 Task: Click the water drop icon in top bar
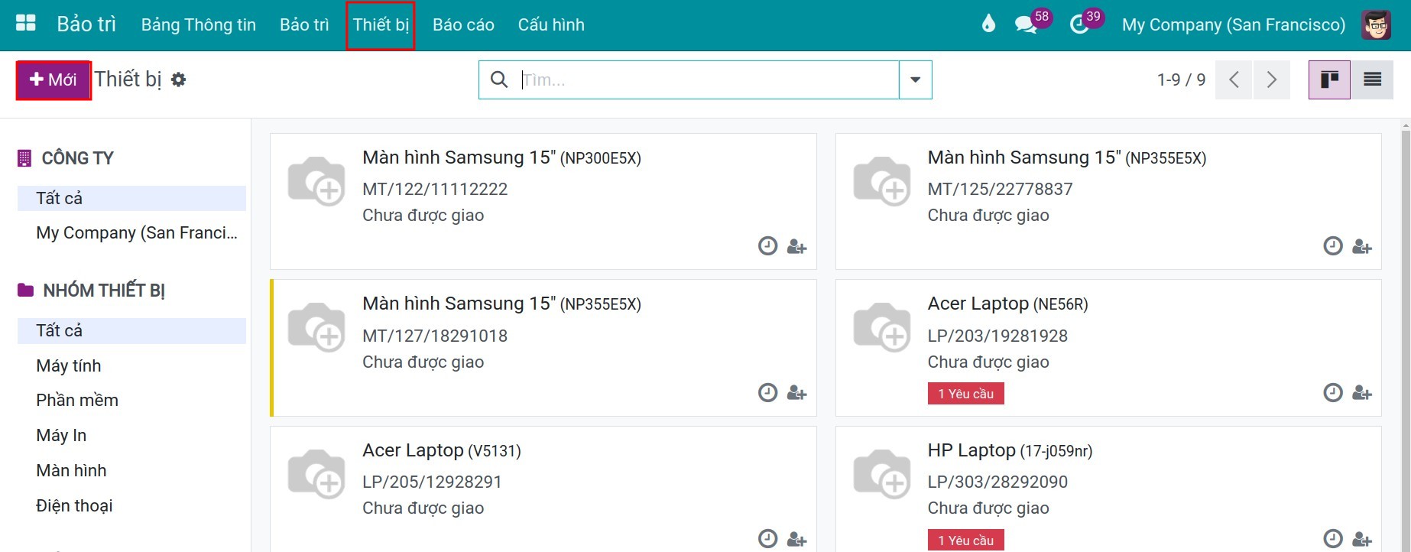(x=988, y=24)
